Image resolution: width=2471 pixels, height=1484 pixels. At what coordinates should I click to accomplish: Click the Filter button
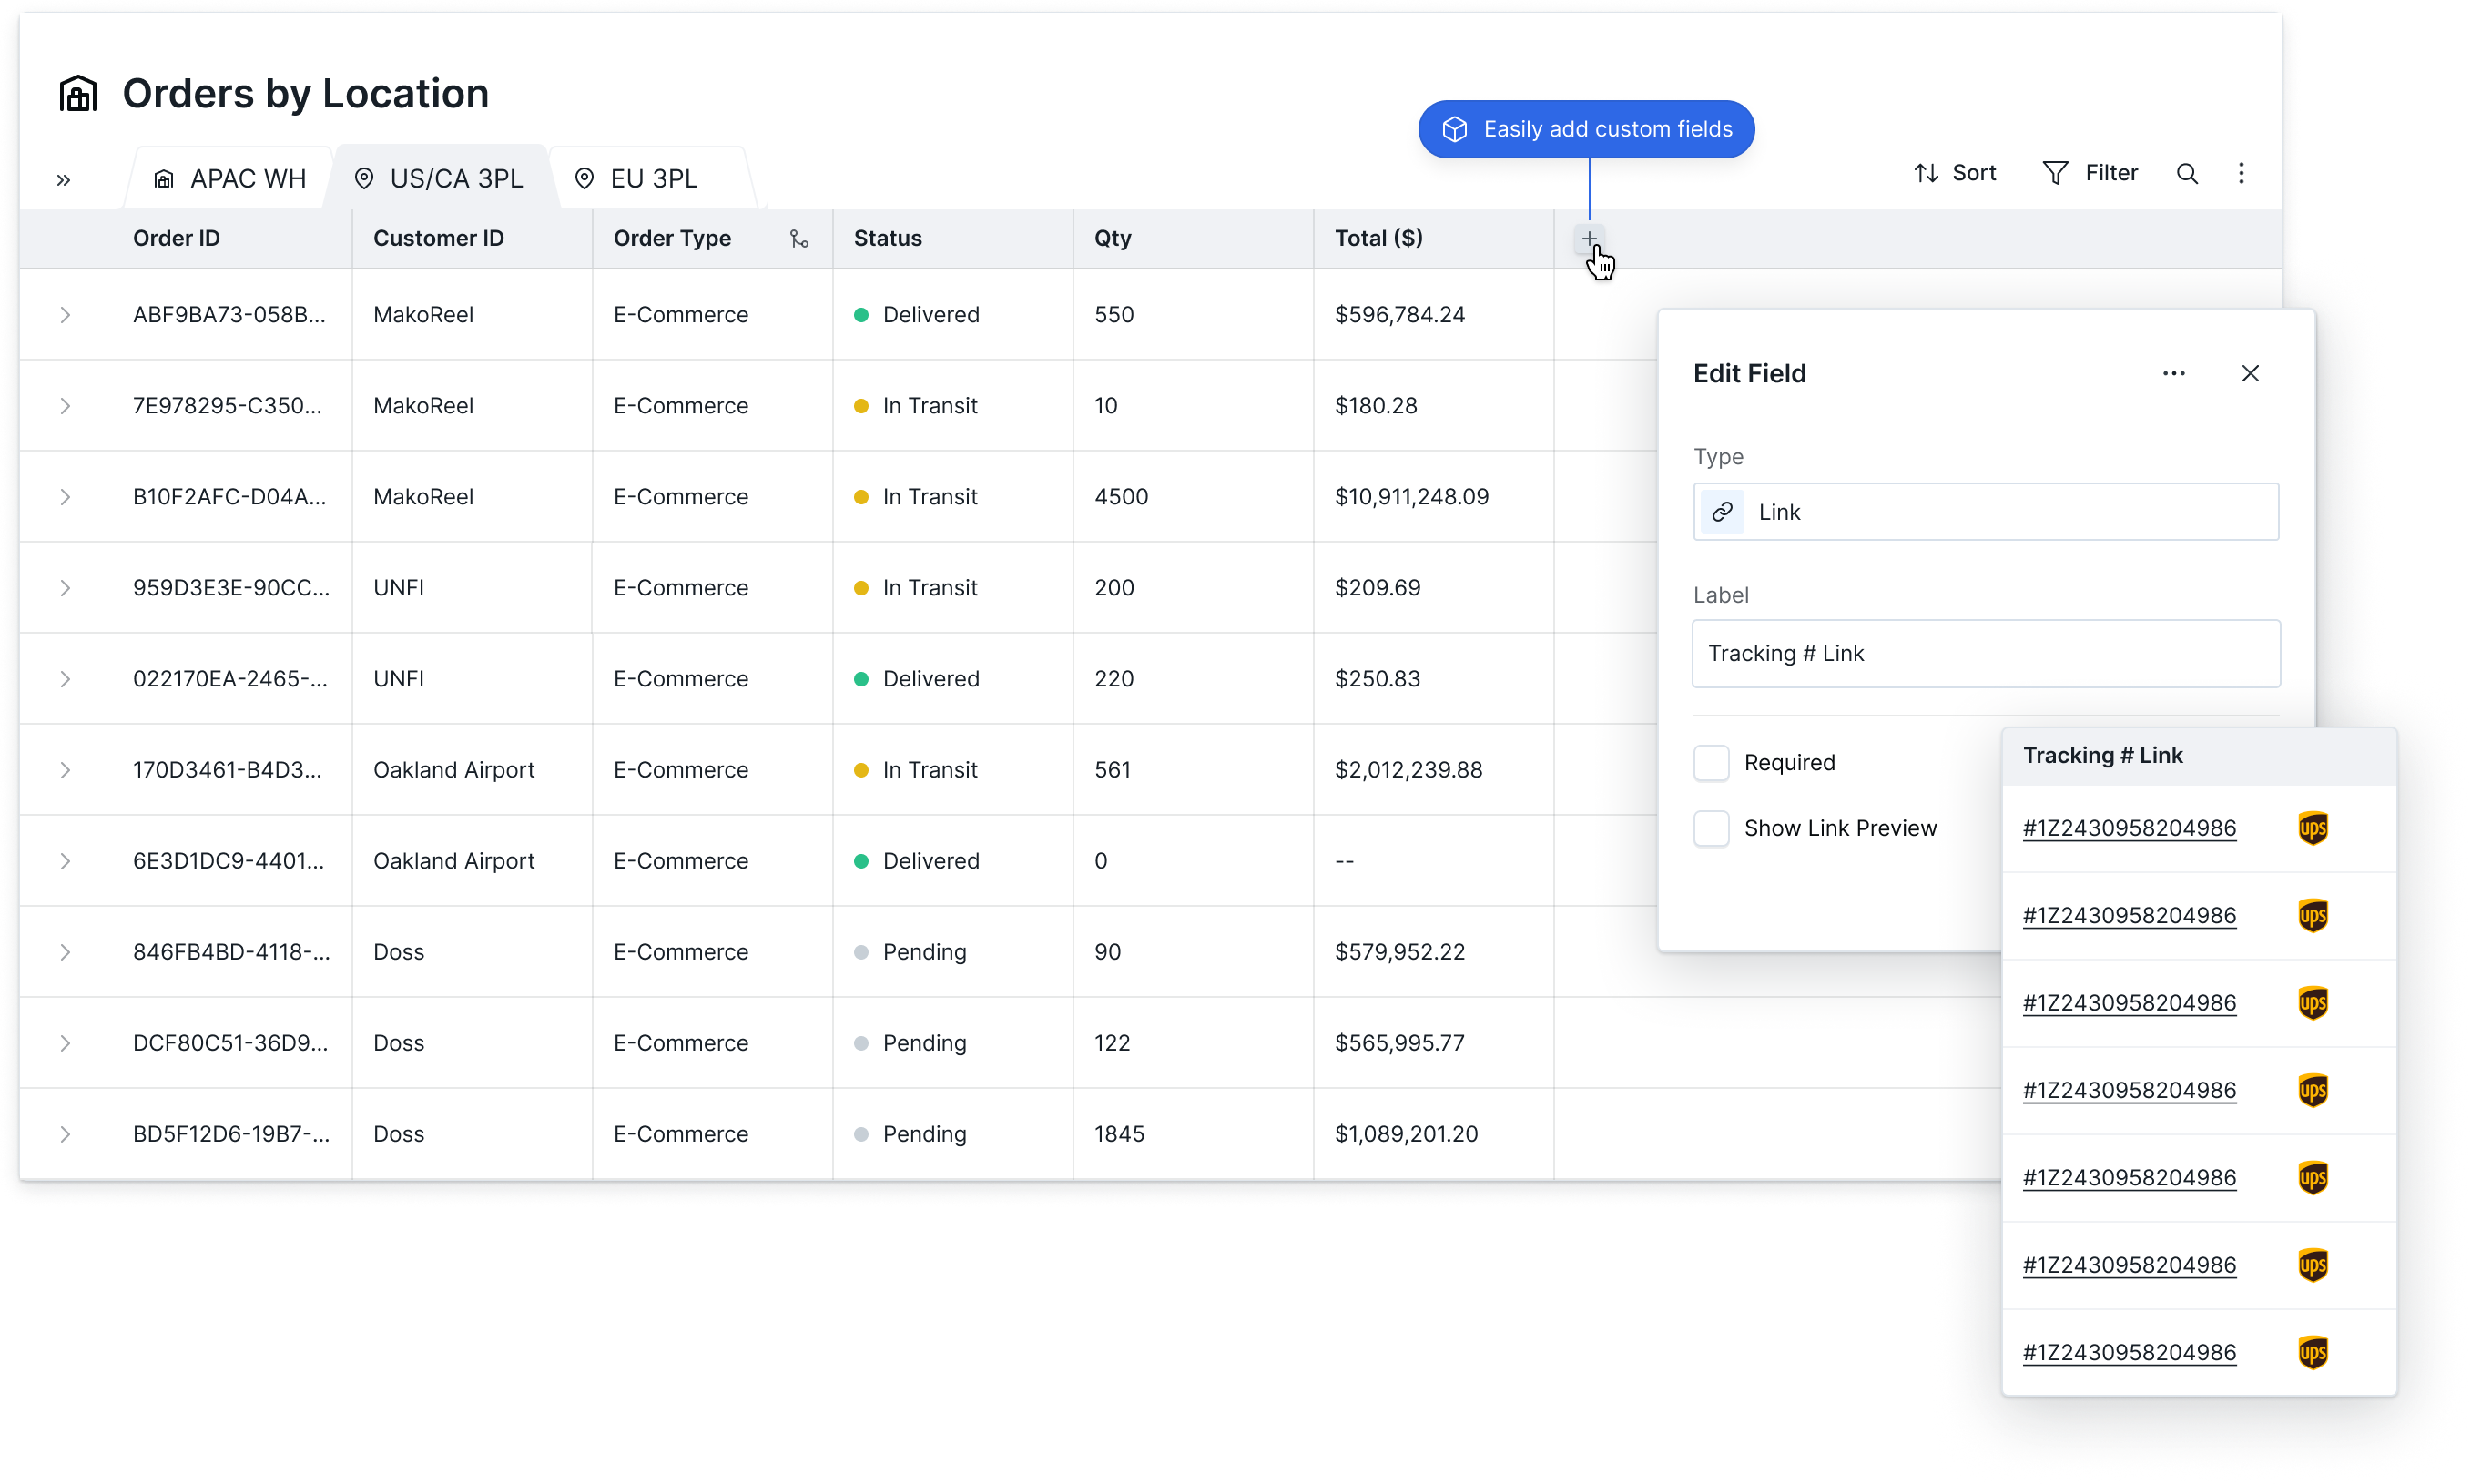click(2089, 173)
